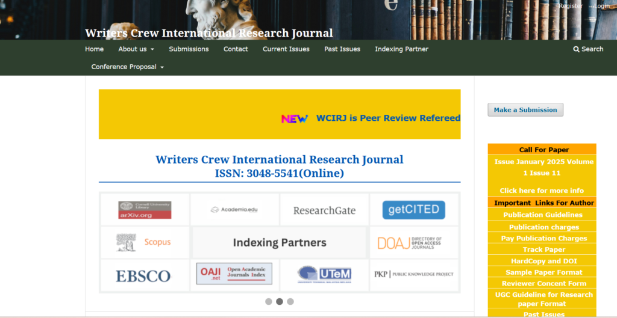Click the Indexing Partners center heading
The width and height of the screenshot is (617, 318).
pyautogui.click(x=280, y=243)
